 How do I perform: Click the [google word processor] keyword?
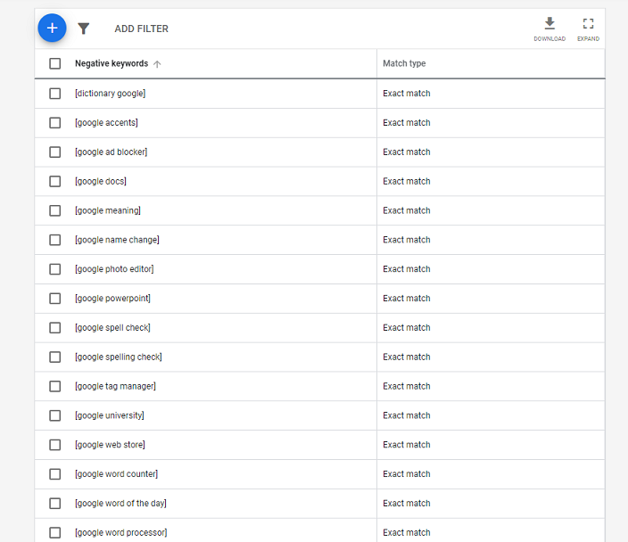121,533
